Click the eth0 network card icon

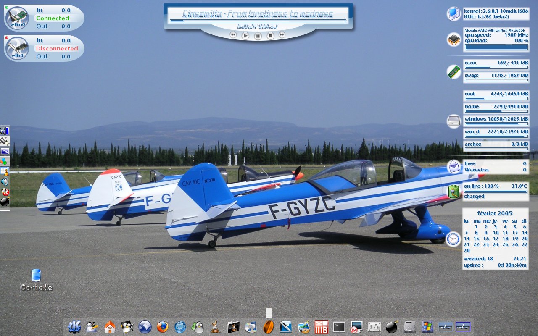[18, 48]
